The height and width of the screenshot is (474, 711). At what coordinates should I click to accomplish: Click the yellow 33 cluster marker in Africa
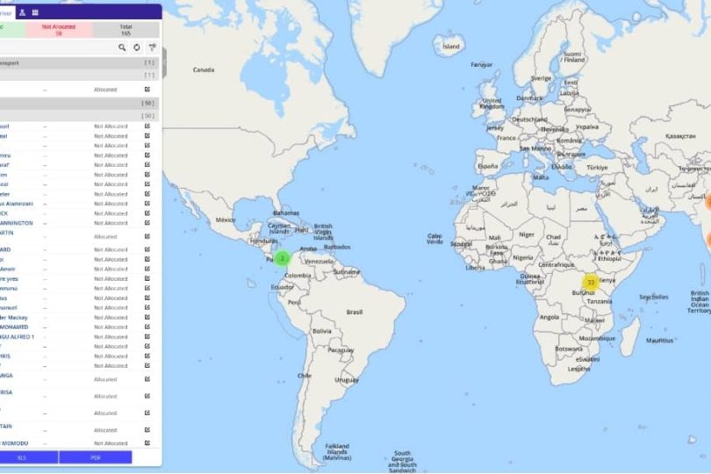pyautogui.click(x=591, y=283)
